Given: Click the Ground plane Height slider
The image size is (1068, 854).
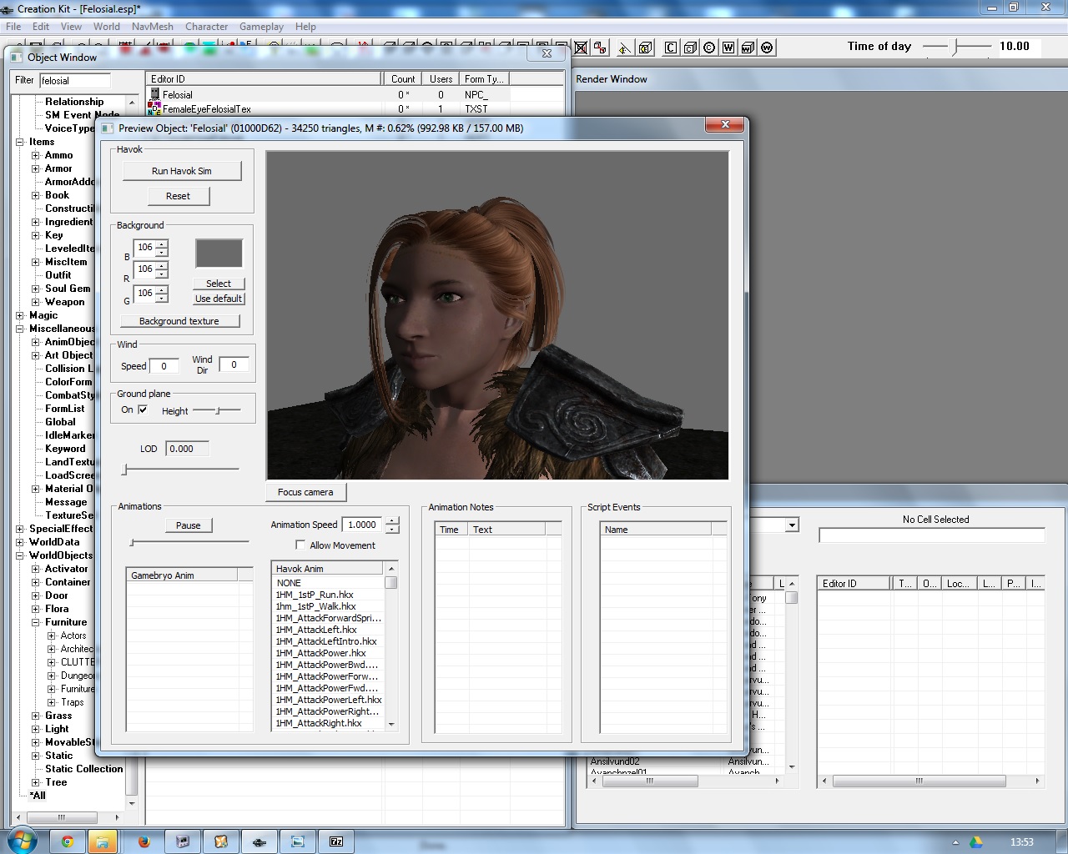Looking at the screenshot, I should pyautogui.click(x=217, y=410).
